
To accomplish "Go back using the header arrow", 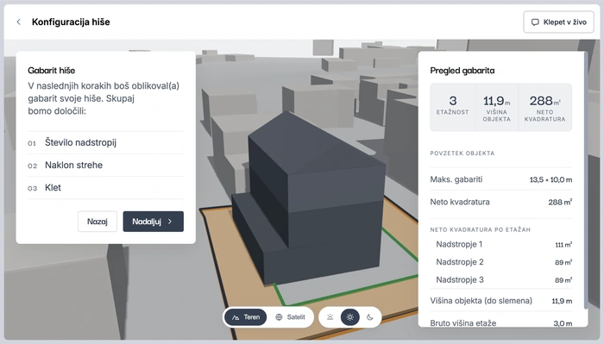I will [x=18, y=22].
